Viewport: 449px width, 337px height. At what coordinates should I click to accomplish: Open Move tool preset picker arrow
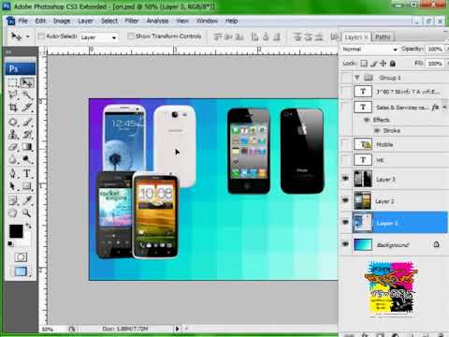point(28,37)
